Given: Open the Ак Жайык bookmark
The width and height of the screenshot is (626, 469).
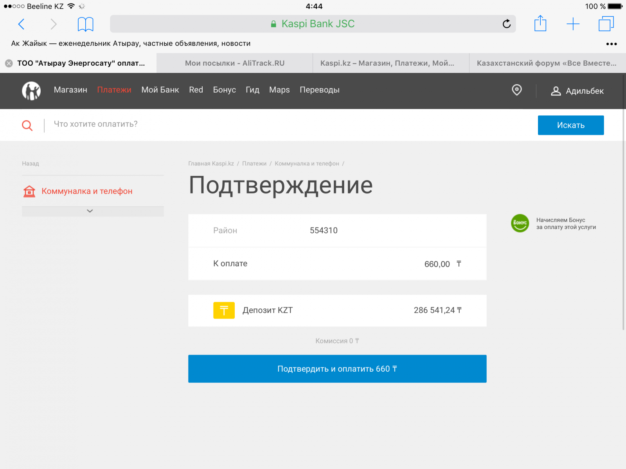Looking at the screenshot, I should click(x=131, y=43).
